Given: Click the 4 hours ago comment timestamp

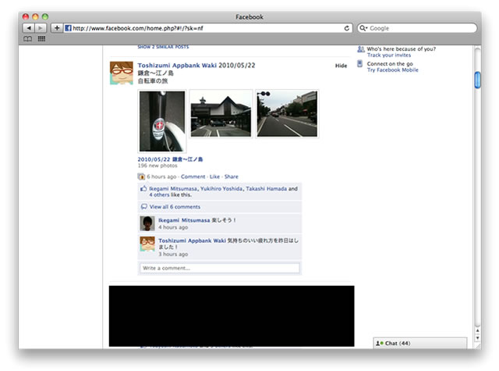Looking at the screenshot, I should [173, 227].
